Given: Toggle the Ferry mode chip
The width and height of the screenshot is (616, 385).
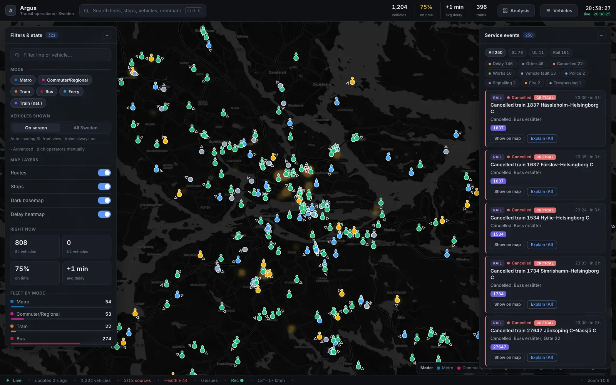Looking at the screenshot, I should [x=71, y=92].
